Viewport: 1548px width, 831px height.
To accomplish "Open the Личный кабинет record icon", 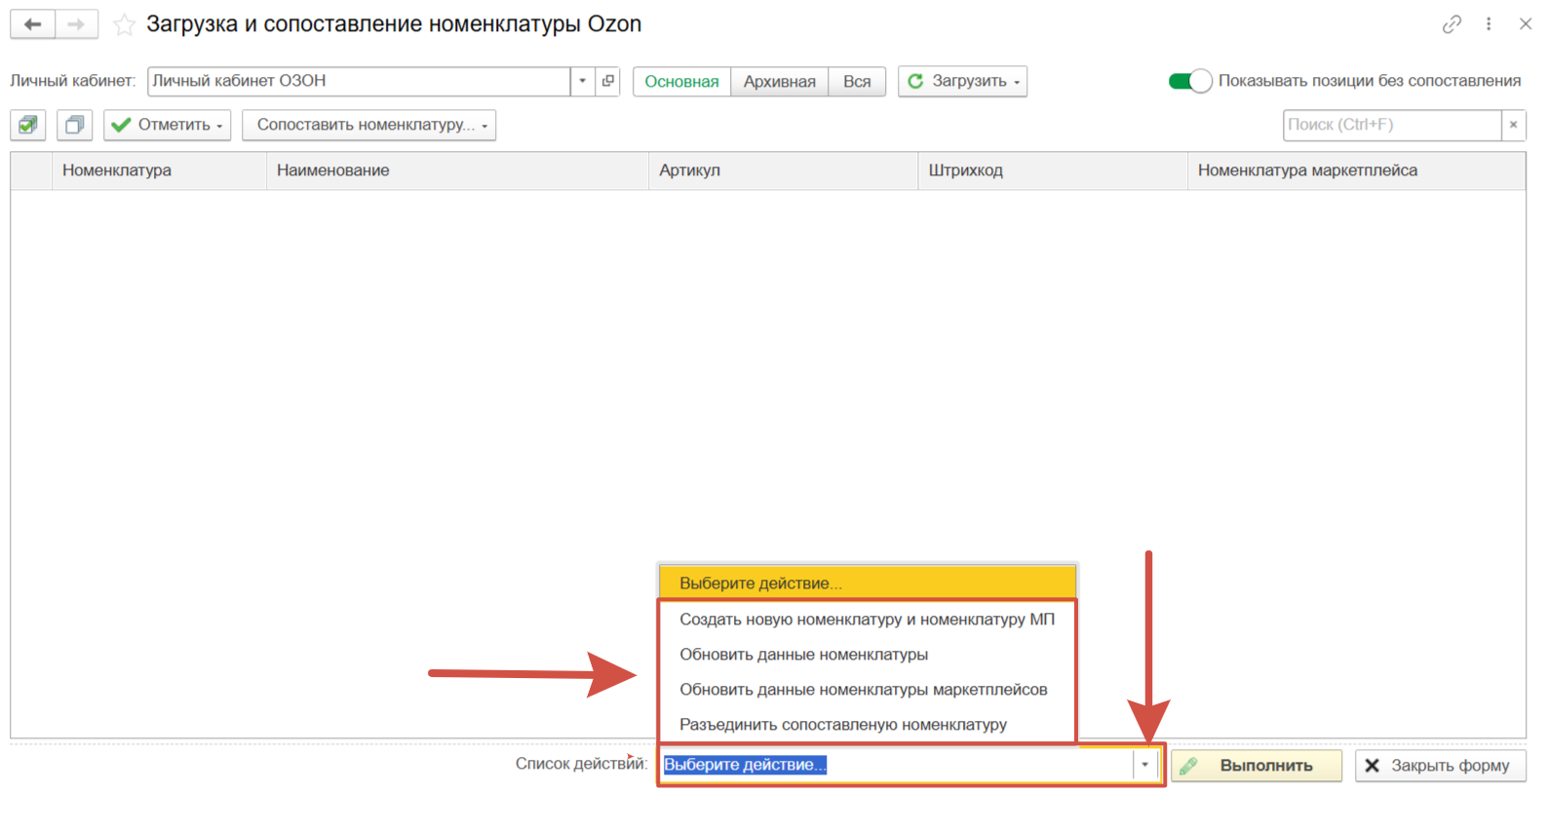I will [x=608, y=81].
